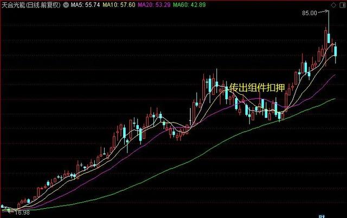Select the first cyan candlestick at the left edge
Viewport: 347px width, 218px height.
click(x=2, y=206)
